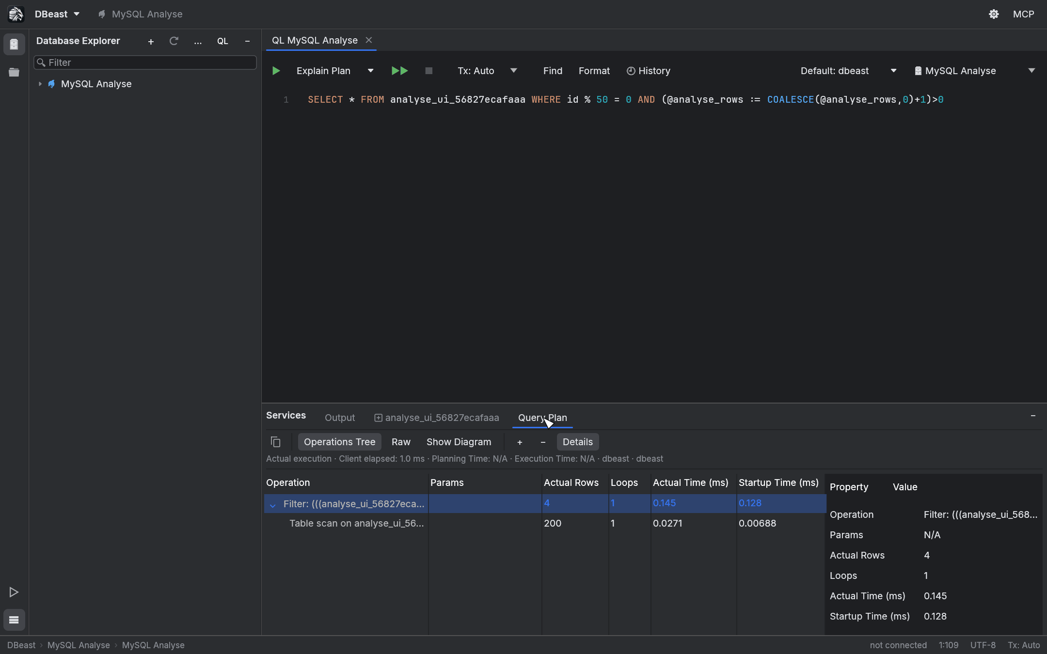Screen dimensions: 1047x654
Task: Switch to Operations Tree view
Action: point(339,442)
